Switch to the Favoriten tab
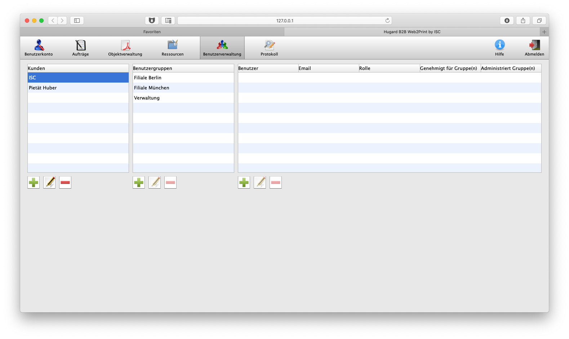The image size is (569, 339). click(x=152, y=32)
